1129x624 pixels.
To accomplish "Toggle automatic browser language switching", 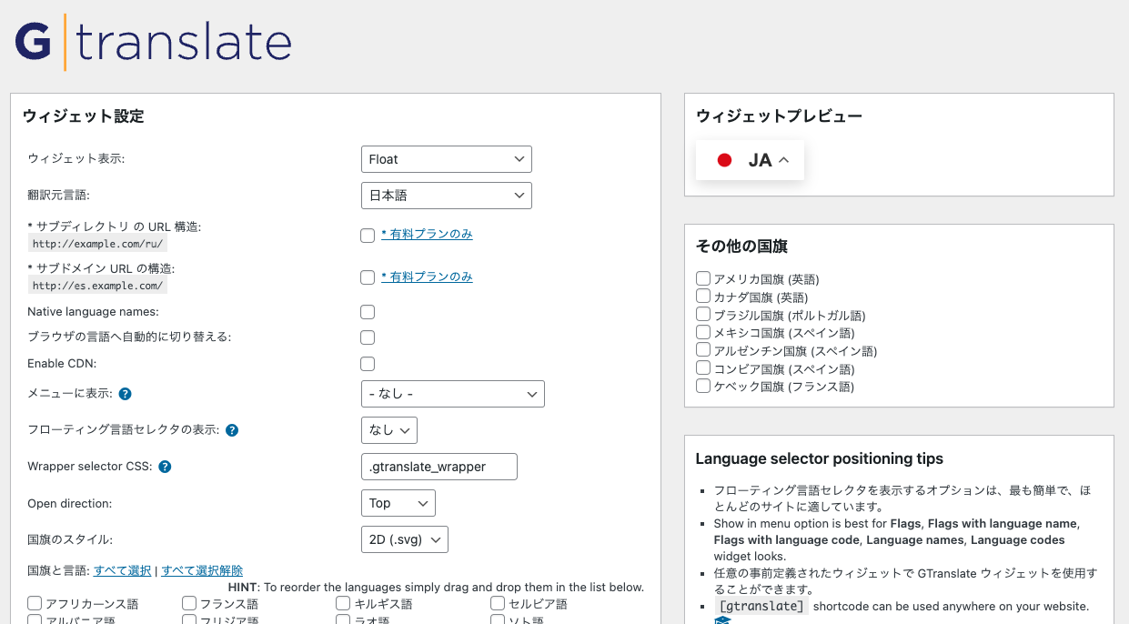I will pyautogui.click(x=368, y=337).
